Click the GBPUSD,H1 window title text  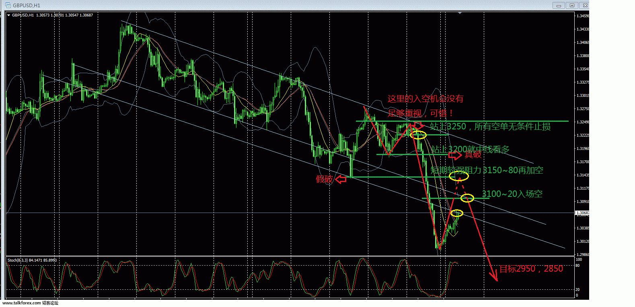[x=27, y=5]
